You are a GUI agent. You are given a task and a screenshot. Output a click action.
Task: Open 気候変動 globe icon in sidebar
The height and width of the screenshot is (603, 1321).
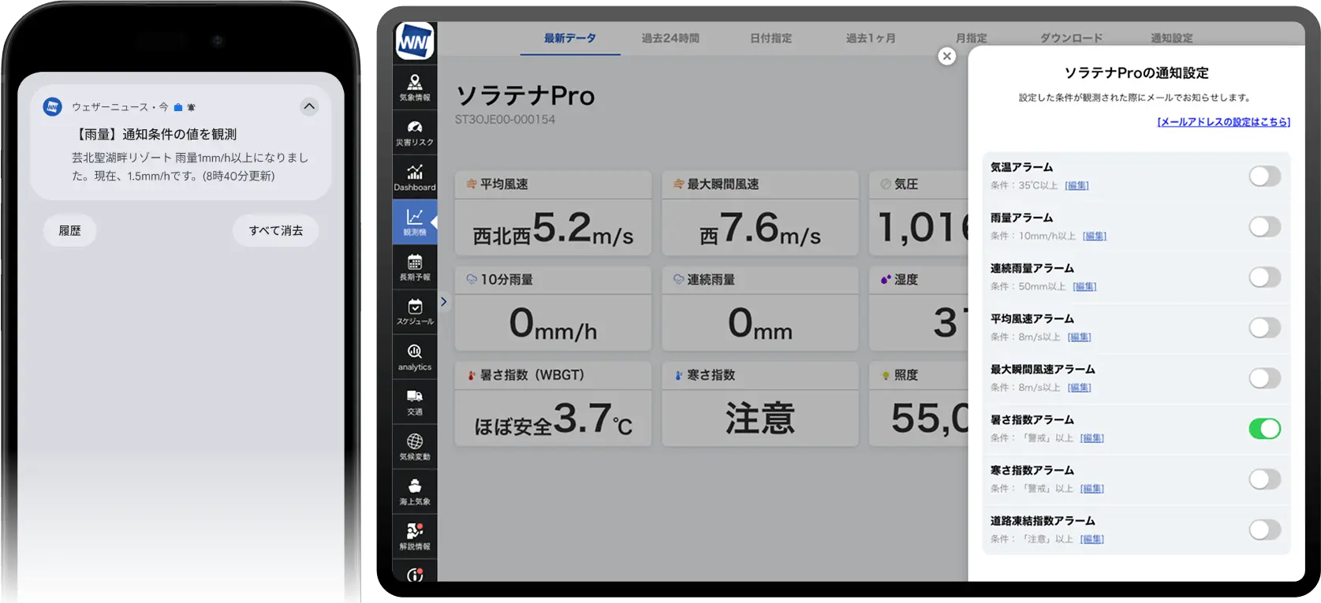pos(415,446)
